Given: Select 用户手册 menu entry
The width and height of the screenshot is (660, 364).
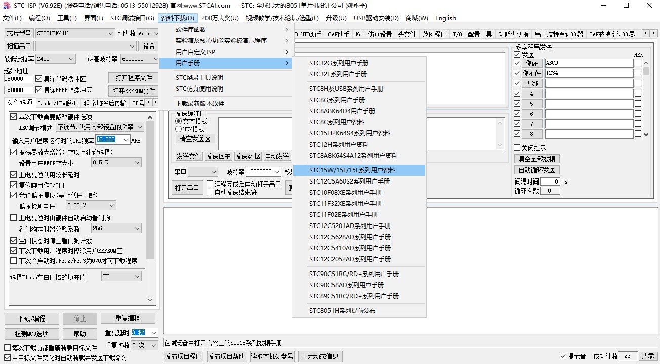Looking at the screenshot, I should 226,63.
